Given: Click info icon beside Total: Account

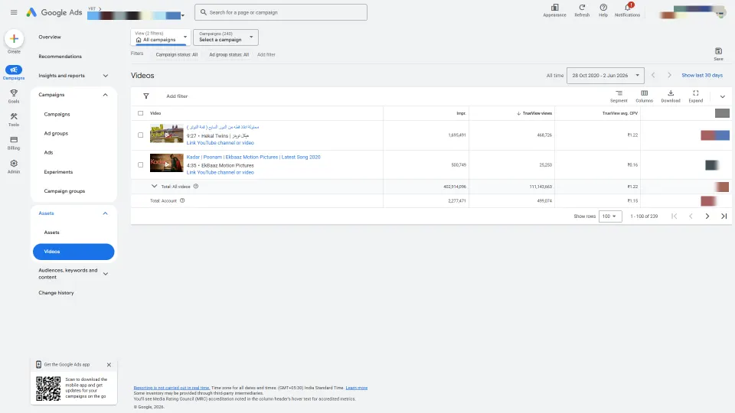Looking at the screenshot, I should coord(182,200).
